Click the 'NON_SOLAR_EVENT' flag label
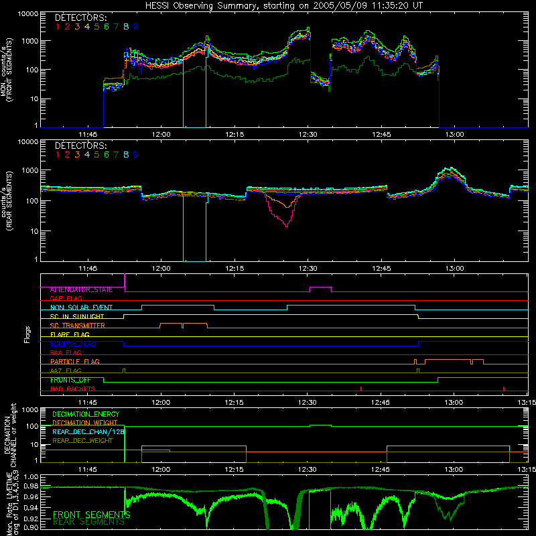The height and width of the screenshot is (536, 536). 81,308
